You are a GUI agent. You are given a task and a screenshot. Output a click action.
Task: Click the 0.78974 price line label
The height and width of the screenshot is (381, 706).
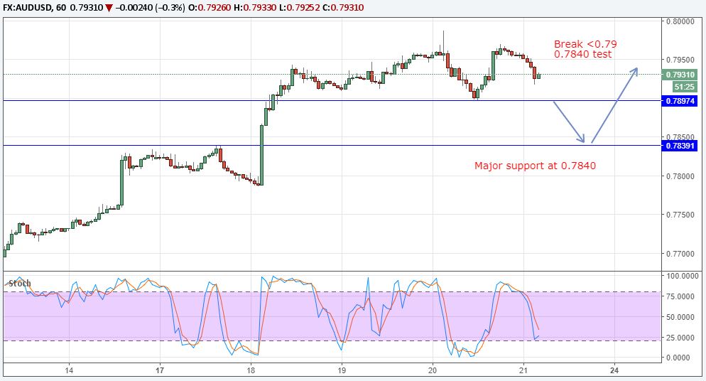[x=680, y=101]
